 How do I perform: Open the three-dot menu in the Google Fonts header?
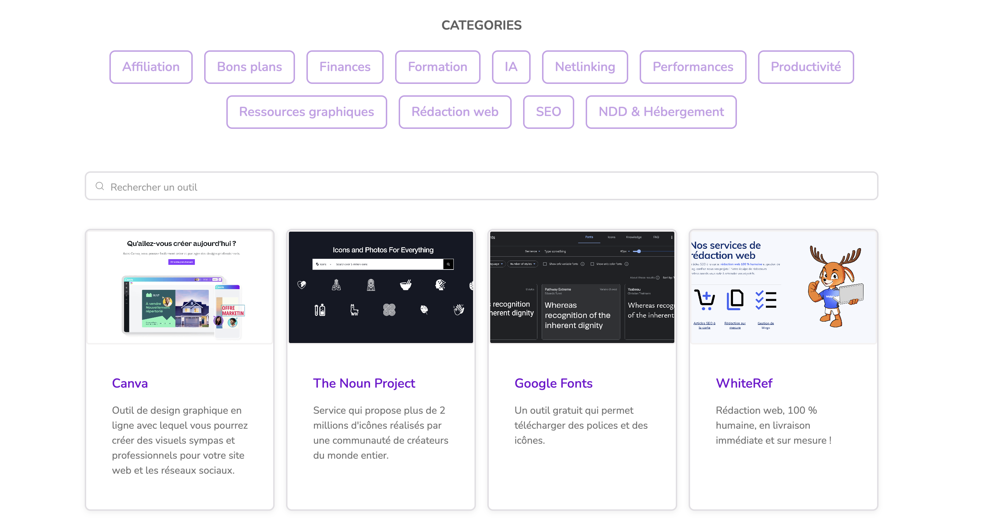pyautogui.click(x=672, y=238)
